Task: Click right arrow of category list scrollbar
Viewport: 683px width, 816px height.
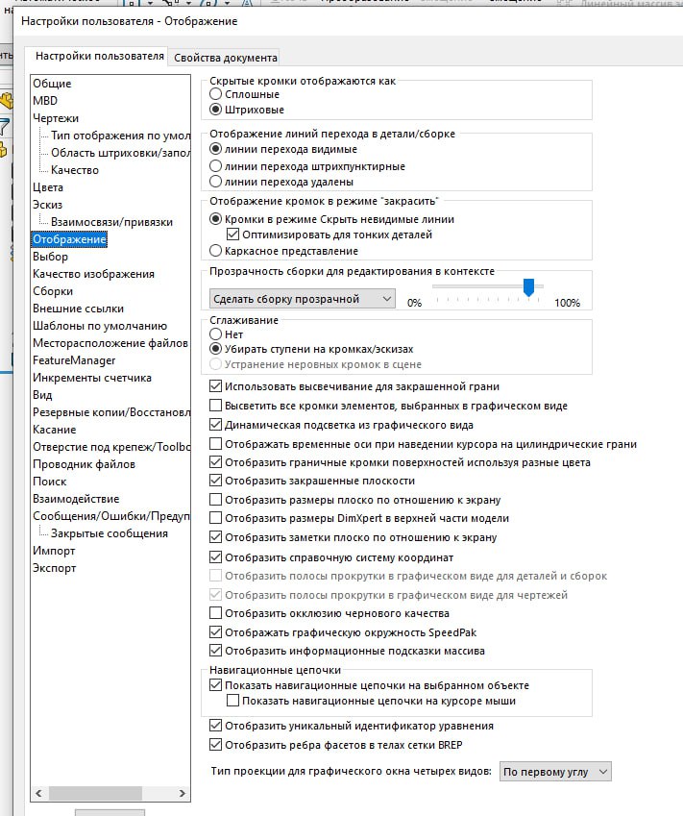Action: tap(182, 793)
